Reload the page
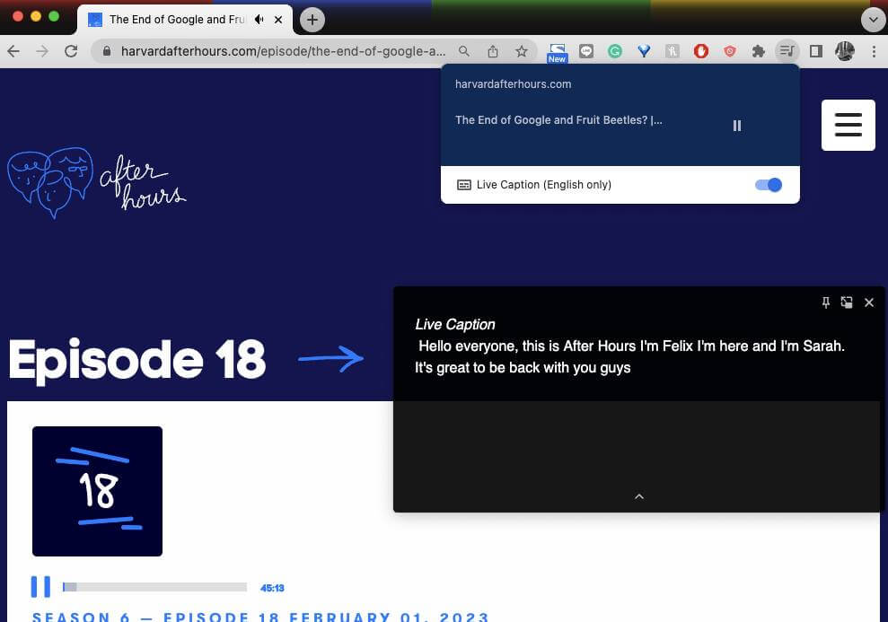This screenshot has height=622, width=888. click(x=71, y=51)
